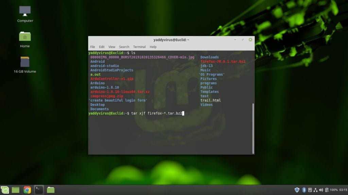348x195 pixels.
Task: Click the Music directory entry
Action: point(206,70)
